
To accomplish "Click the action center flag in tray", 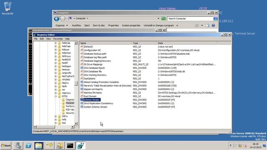I will point(235,145).
